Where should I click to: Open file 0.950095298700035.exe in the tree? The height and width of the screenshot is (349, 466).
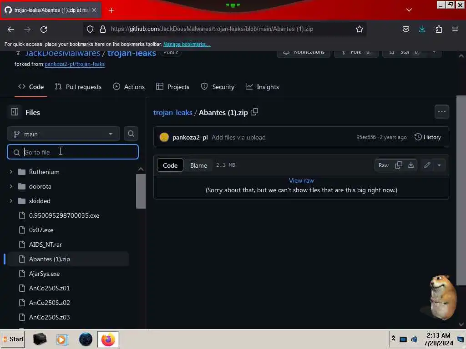pyautogui.click(x=64, y=215)
